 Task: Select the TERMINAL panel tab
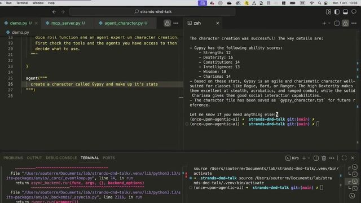[x=90, y=158]
